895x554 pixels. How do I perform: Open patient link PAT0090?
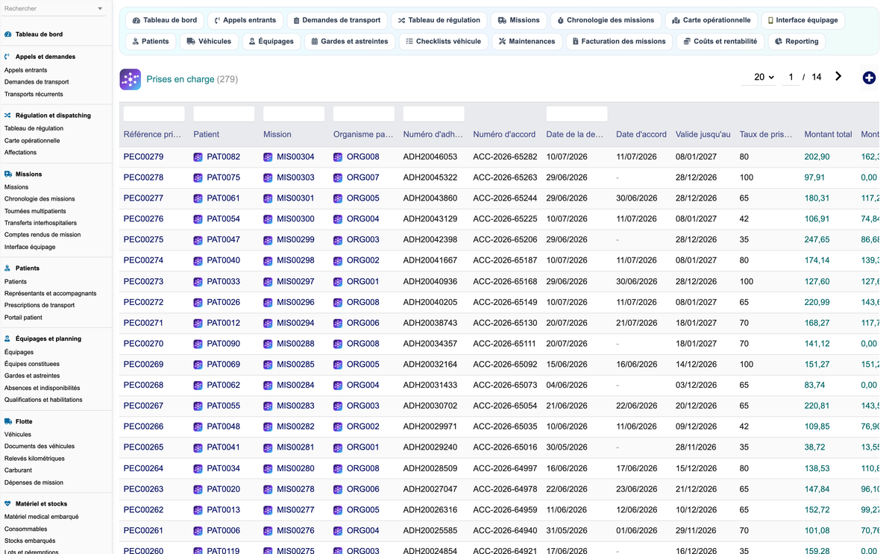(x=223, y=344)
